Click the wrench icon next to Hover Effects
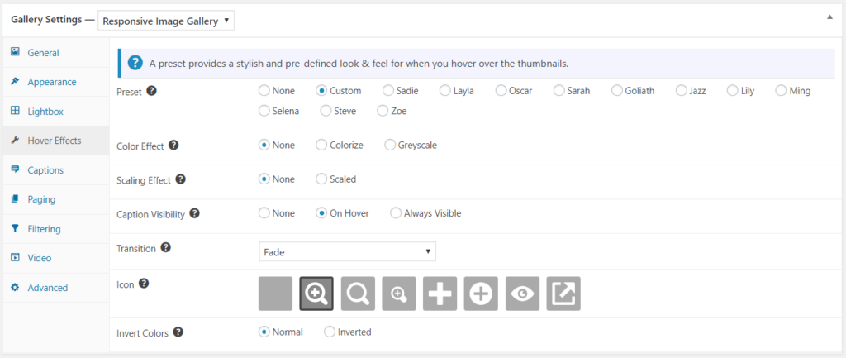This screenshot has width=846, height=358. point(15,141)
